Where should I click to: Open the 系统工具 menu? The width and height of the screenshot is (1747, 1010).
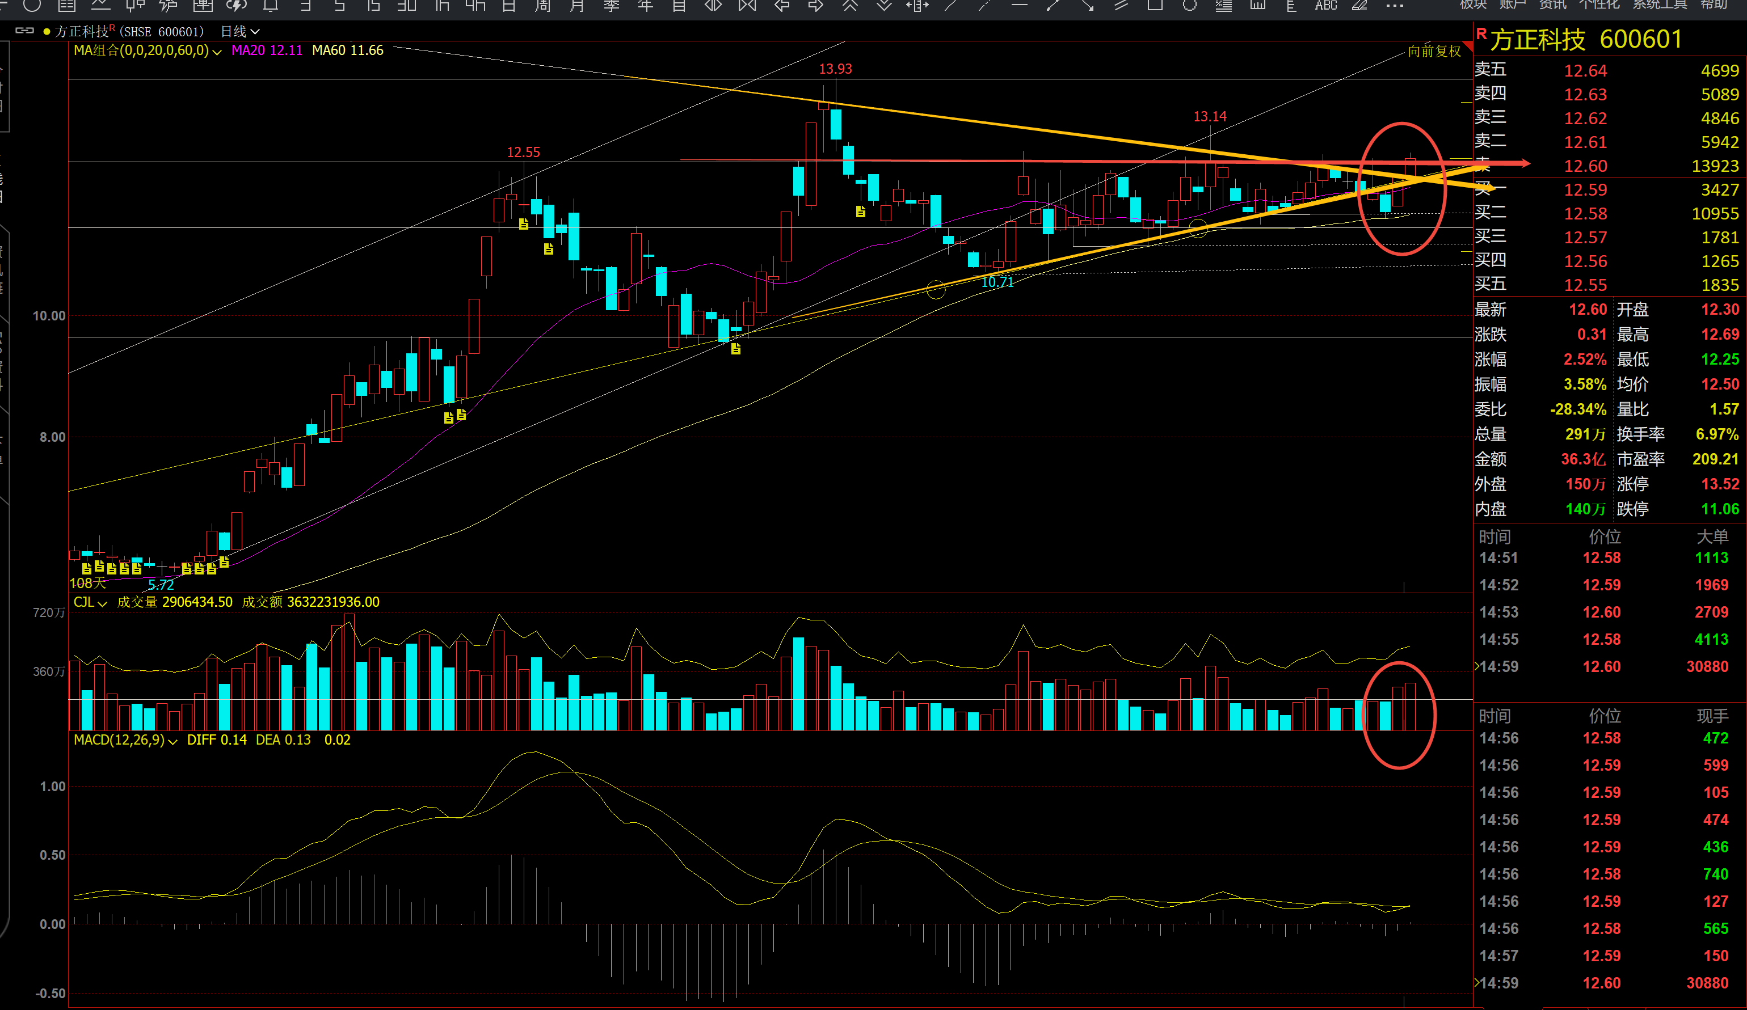1660,5
